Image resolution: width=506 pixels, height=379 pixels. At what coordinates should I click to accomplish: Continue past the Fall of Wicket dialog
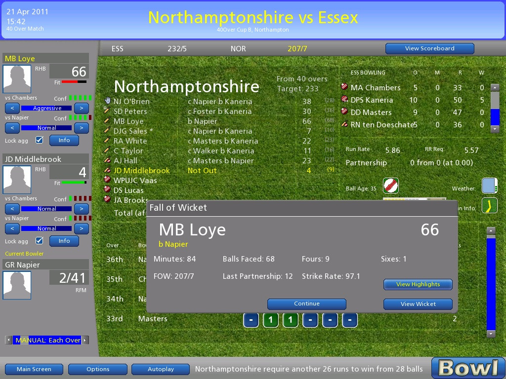click(306, 303)
